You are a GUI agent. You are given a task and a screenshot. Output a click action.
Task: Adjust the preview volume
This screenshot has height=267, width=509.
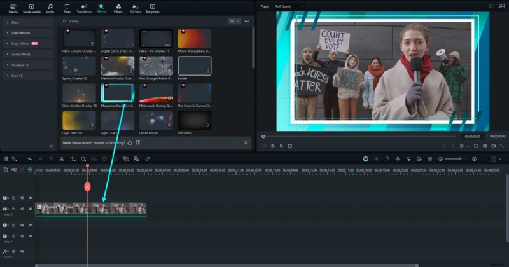494,146
